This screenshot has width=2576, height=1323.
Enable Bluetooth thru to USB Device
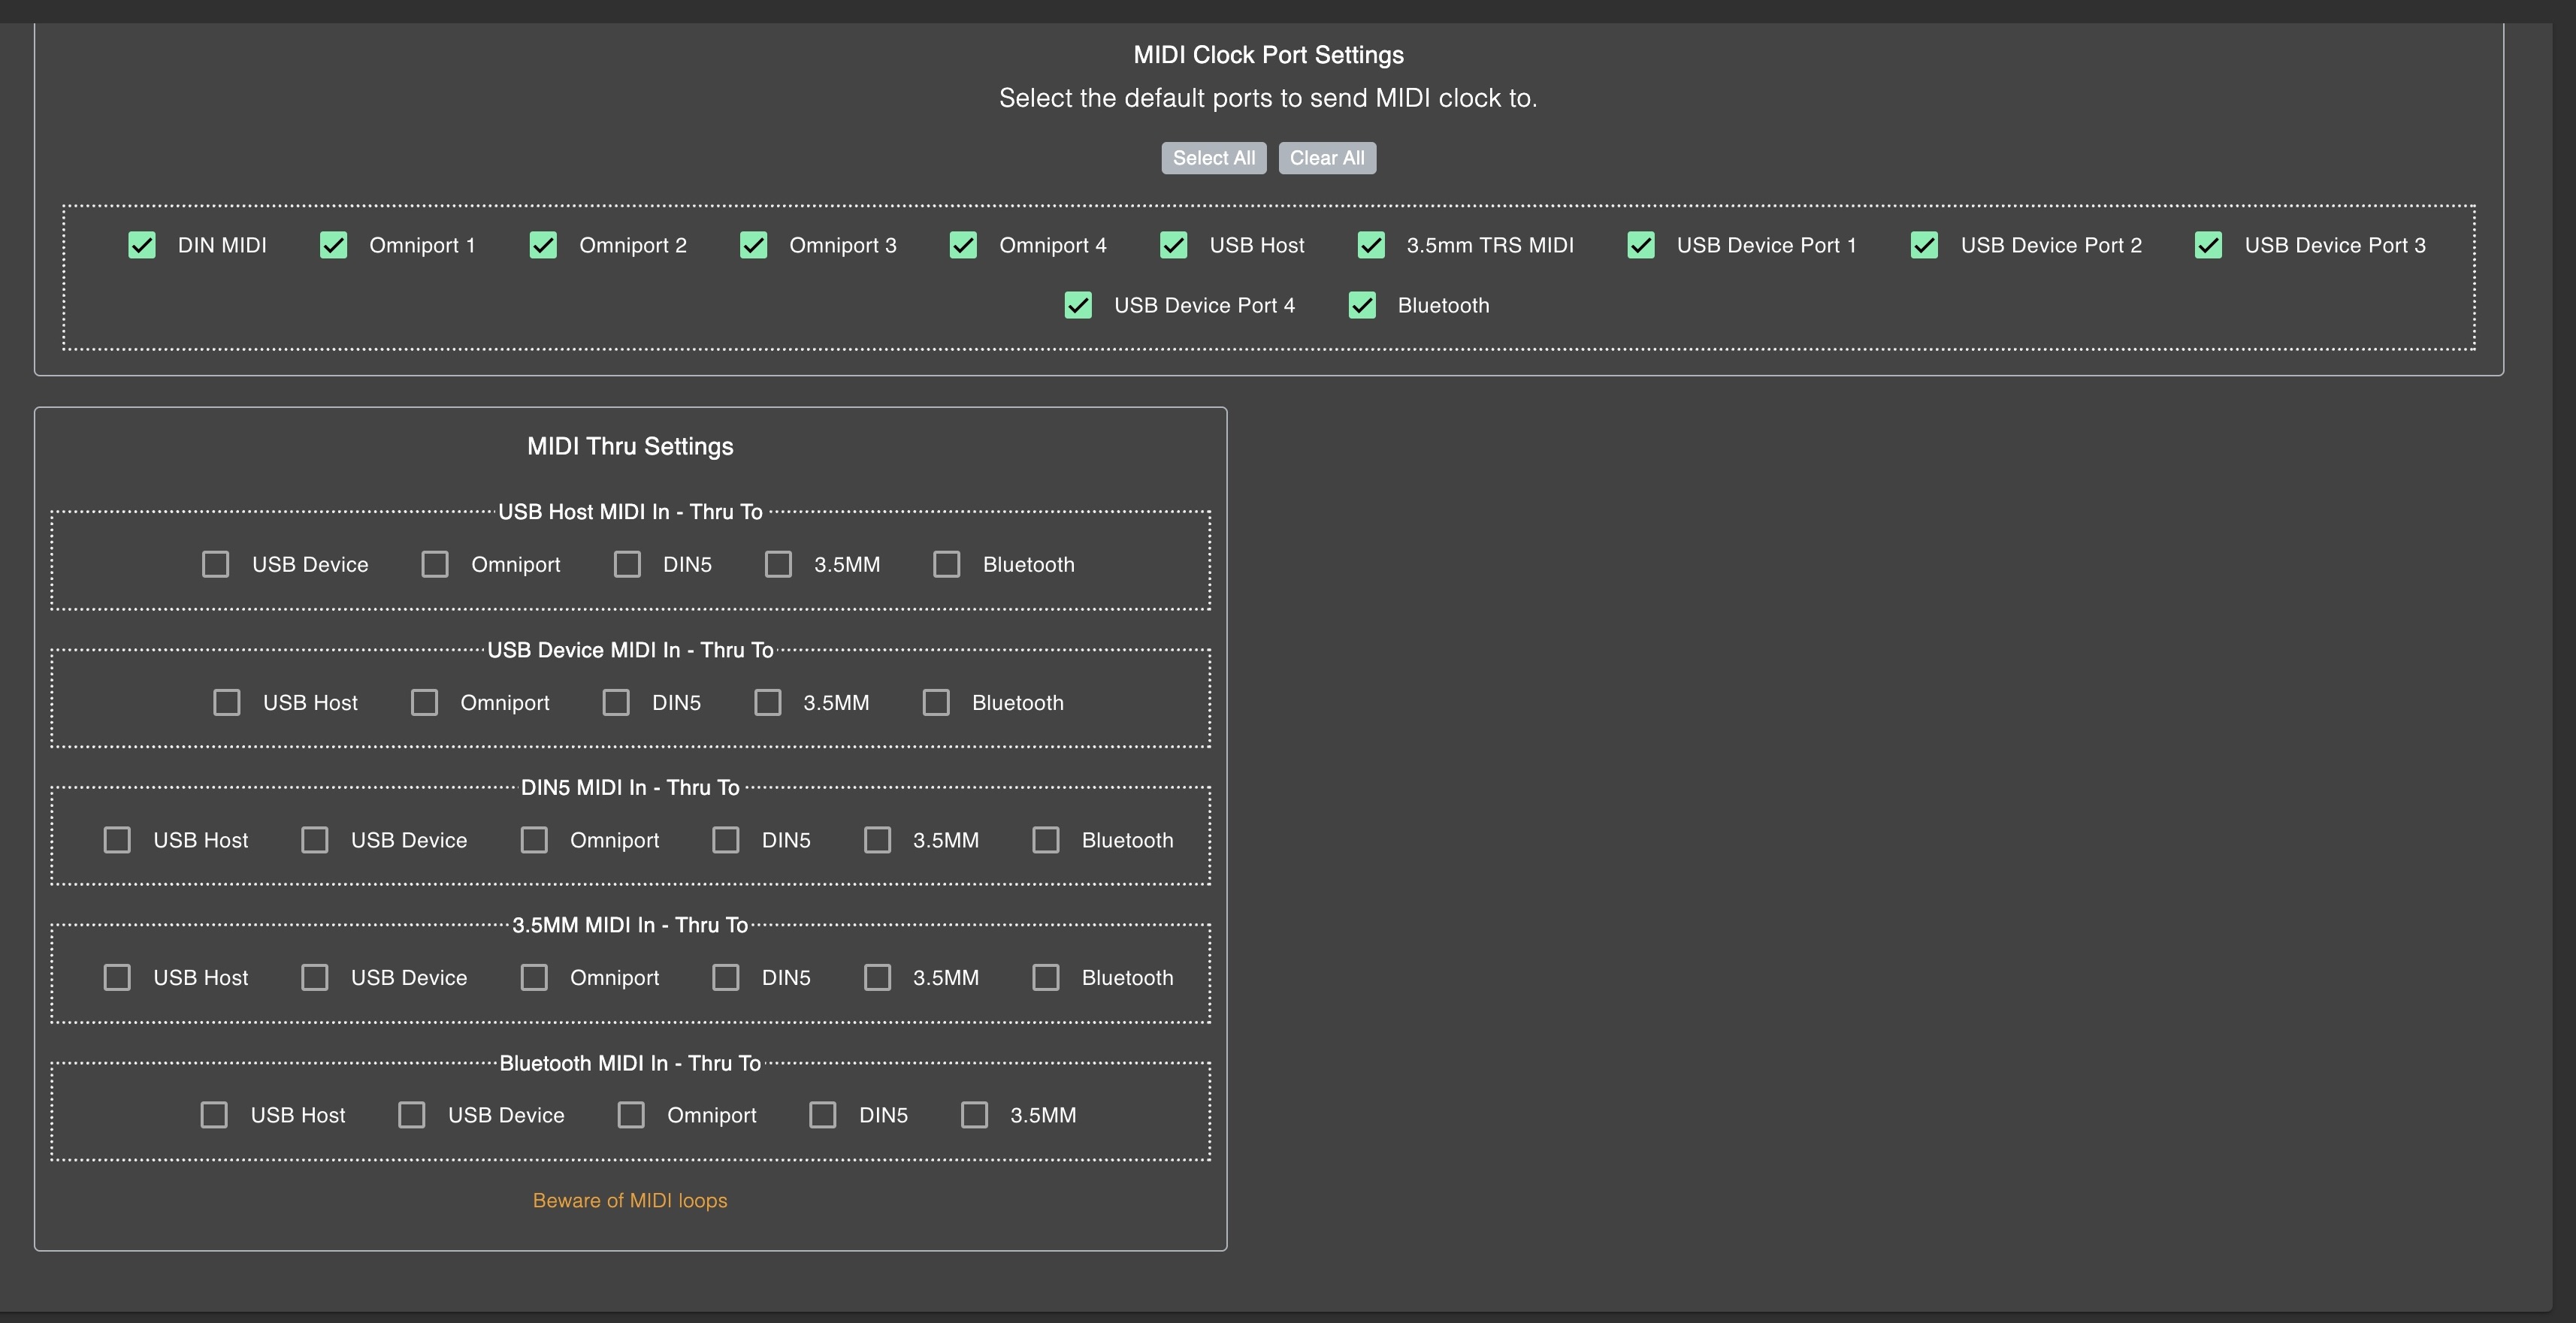tap(411, 1115)
